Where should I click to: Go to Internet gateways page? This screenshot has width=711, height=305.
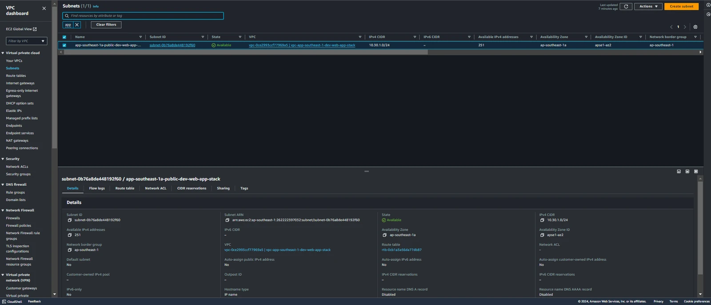tap(20, 83)
